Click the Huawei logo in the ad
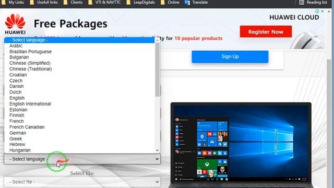This screenshot has height=188, width=334. (x=15, y=24)
